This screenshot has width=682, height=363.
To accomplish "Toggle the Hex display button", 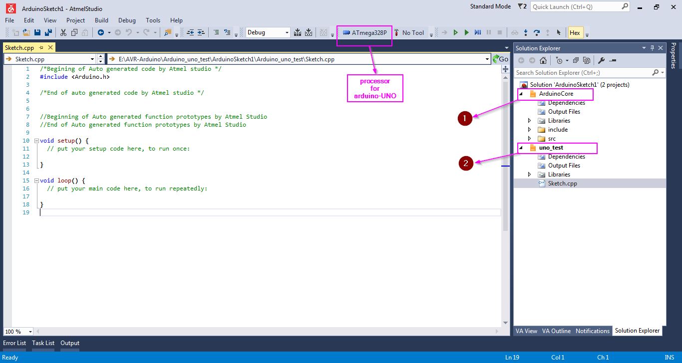I will click(x=575, y=32).
